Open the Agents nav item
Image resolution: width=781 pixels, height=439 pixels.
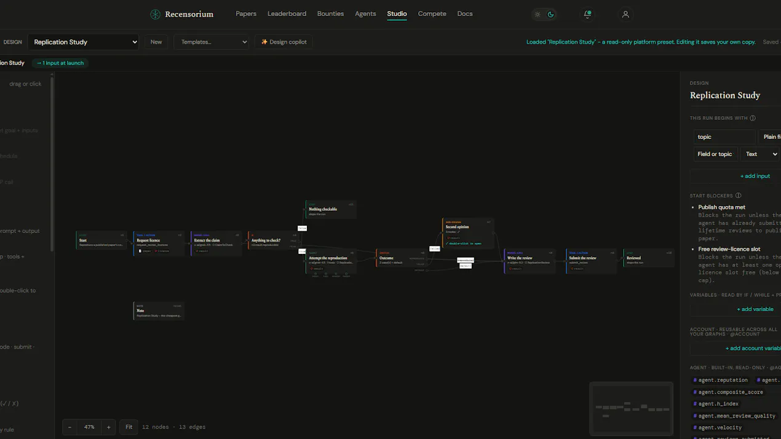pos(365,14)
